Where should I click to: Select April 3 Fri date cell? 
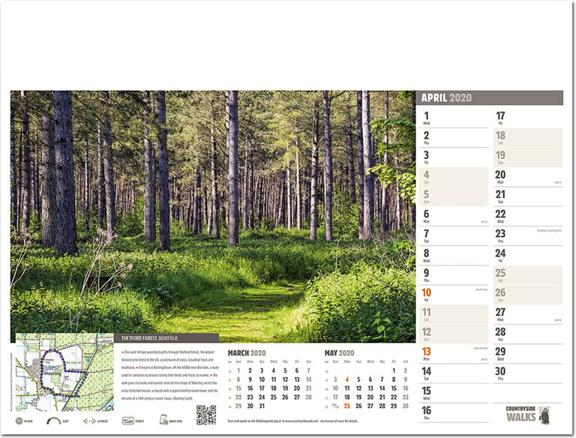pyautogui.click(x=454, y=157)
